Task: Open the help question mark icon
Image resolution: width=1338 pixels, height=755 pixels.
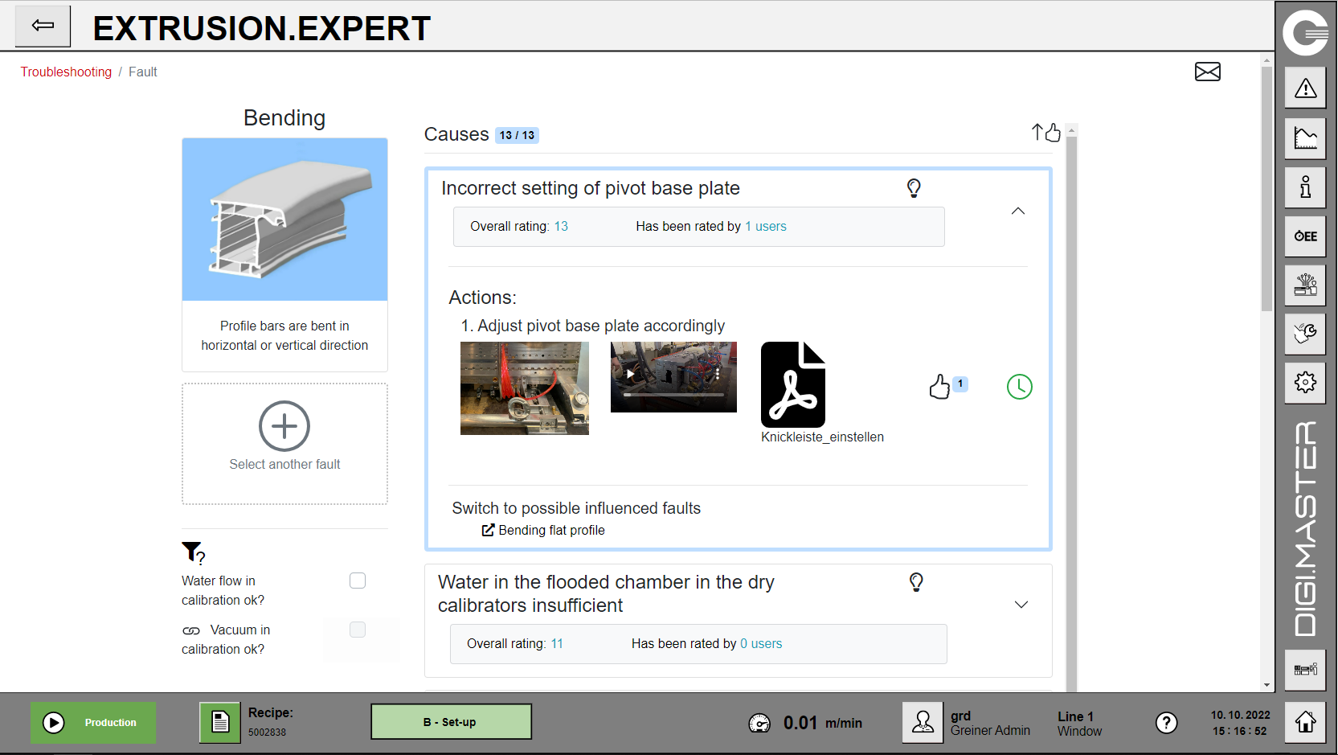Action: point(1166,723)
